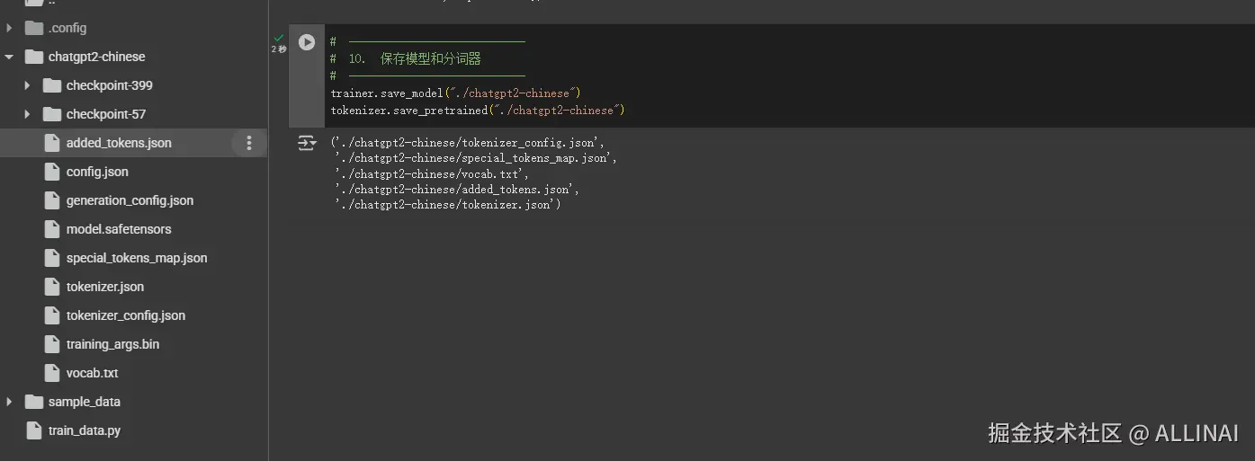This screenshot has width=1255, height=461.
Task: Open train_data.py file name
Action: point(85,430)
